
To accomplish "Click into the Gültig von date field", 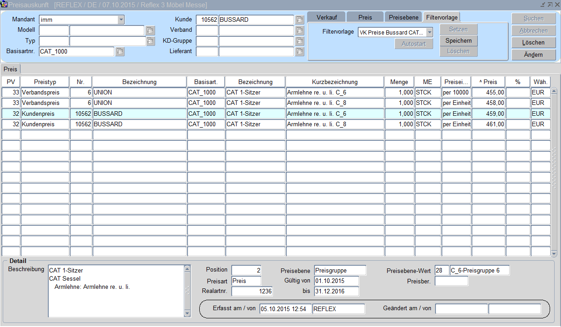I will pos(336,281).
